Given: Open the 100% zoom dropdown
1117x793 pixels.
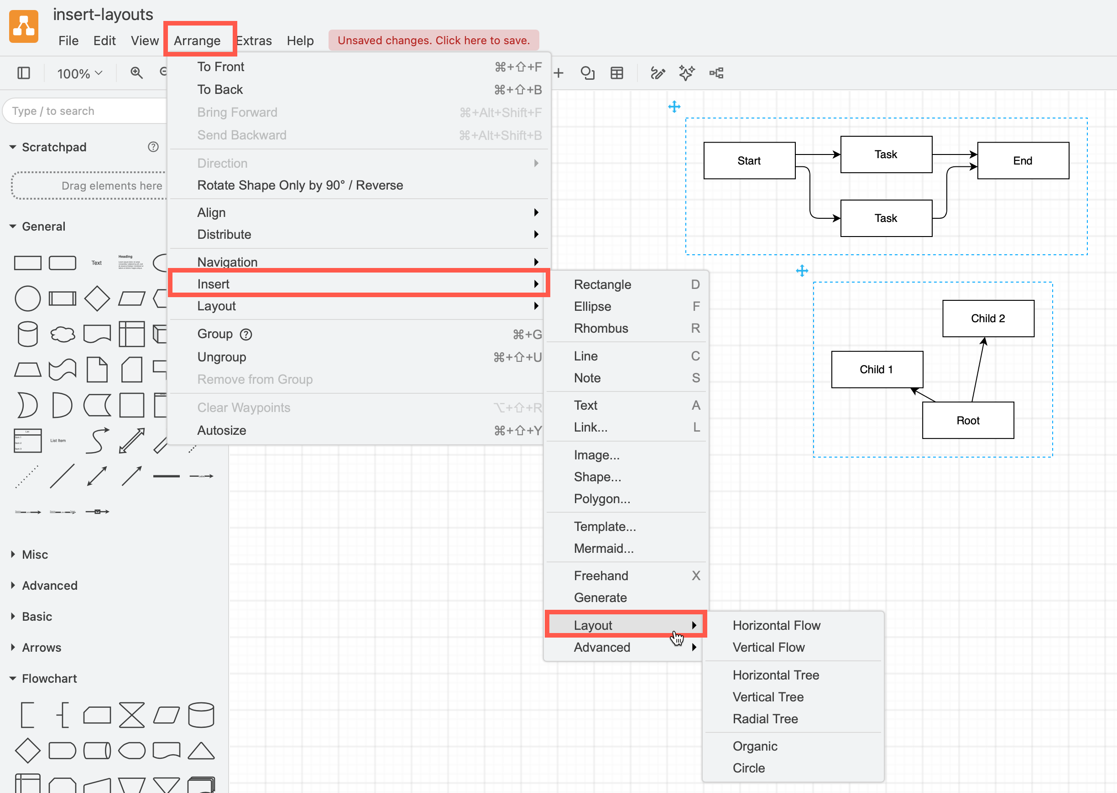Looking at the screenshot, I should (80, 74).
